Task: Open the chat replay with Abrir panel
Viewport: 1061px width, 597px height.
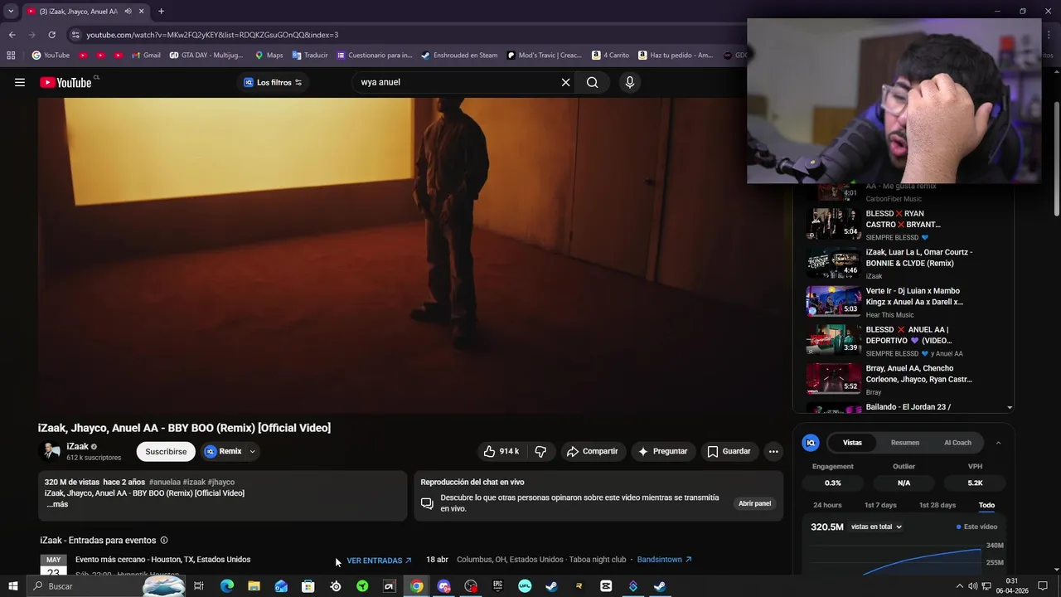Action: pyautogui.click(x=754, y=503)
